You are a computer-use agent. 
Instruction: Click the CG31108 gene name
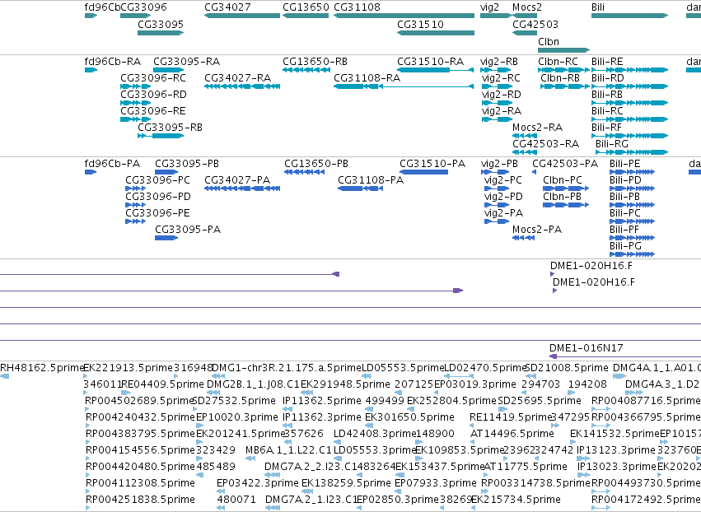(357, 7)
